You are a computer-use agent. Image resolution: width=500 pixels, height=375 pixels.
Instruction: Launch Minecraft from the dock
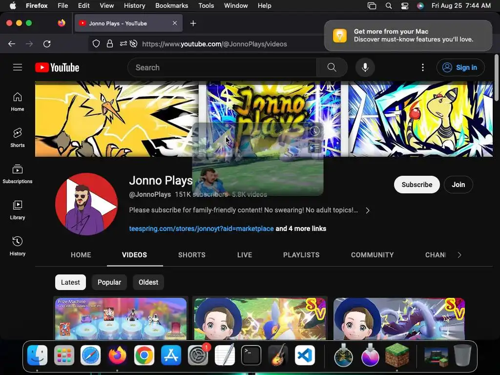click(x=397, y=355)
